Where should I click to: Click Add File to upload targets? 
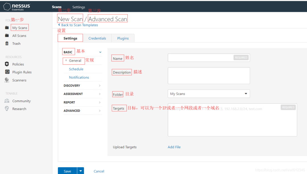[174, 147]
